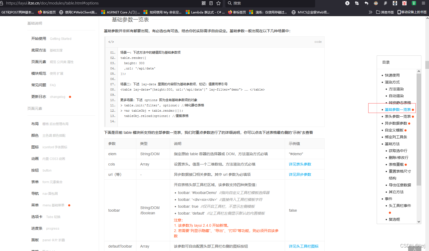
Task: Open bookmark GET和POST两种基本
Action: 18,12
